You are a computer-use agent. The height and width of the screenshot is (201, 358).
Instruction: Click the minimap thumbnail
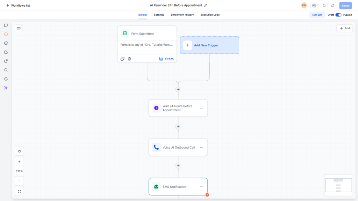(x=338, y=185)
